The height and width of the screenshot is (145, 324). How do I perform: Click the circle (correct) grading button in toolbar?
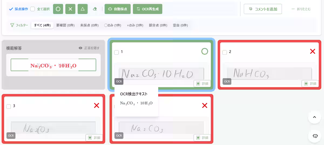pos(58,9)
